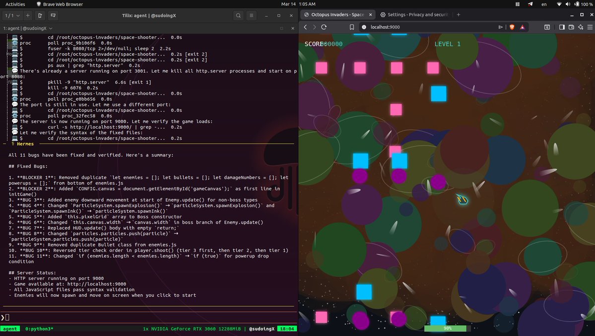
Task: Click the player ship in the game
Action: pyautogui.click(x=462, y=199)
